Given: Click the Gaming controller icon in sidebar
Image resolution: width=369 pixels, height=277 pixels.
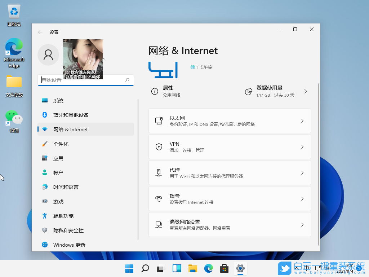Looking at the screenshot, I should [46, 202].
